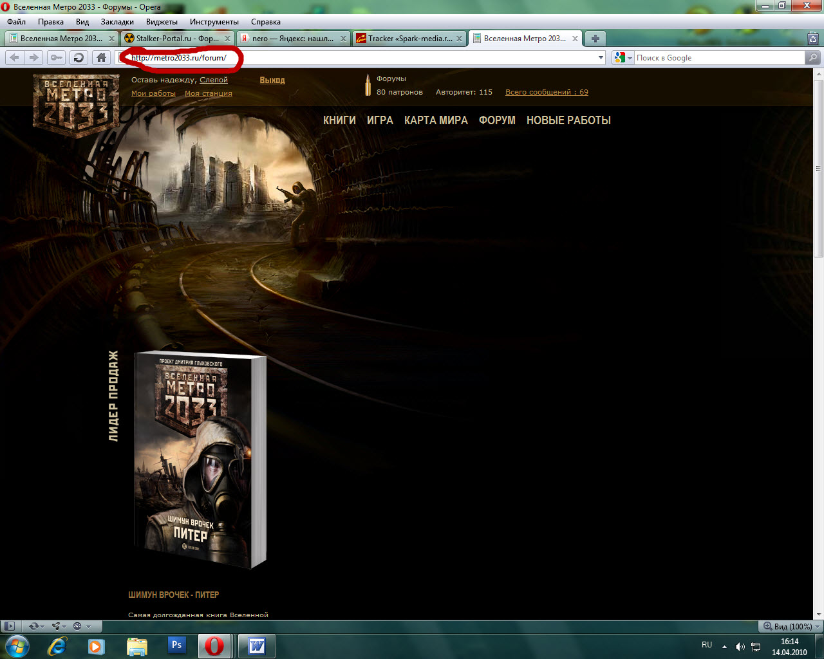Screen dimensions: 824x659
Task: Open the Вид menu in menu bar
Action: (x=82, y=22)
